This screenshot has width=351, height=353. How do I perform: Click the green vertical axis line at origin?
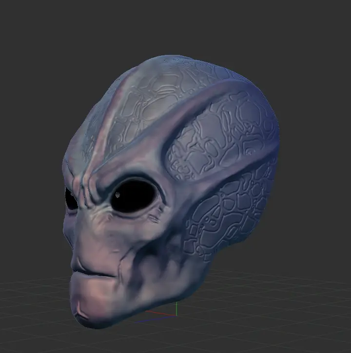click(176, 308)
